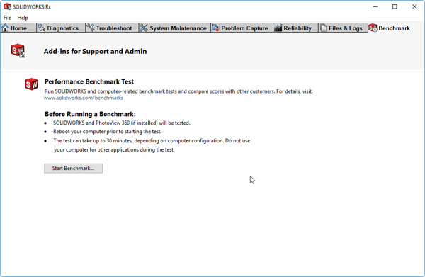
Task: Select the Problem Capture tab
Action: [242, 28]
